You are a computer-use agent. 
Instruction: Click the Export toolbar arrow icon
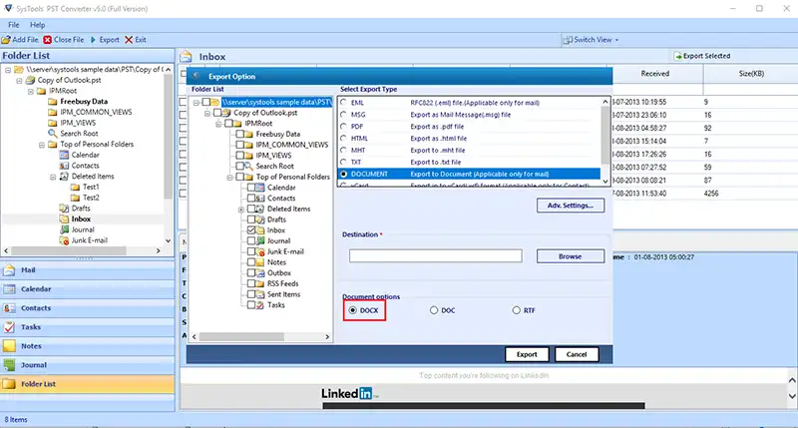coord(93,40)
